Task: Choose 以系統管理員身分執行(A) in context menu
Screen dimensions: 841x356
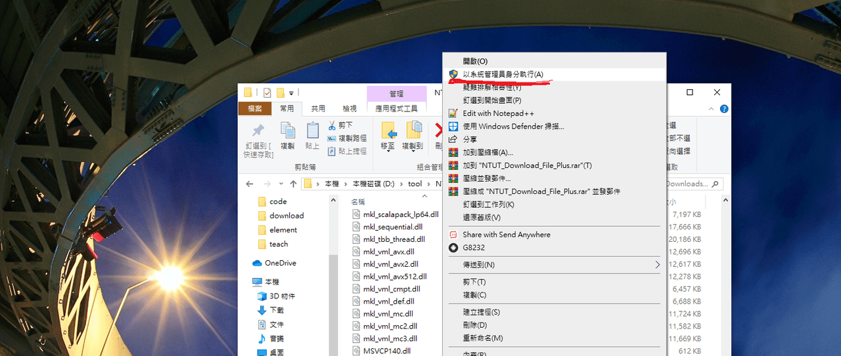Action: tap(555, 74)
